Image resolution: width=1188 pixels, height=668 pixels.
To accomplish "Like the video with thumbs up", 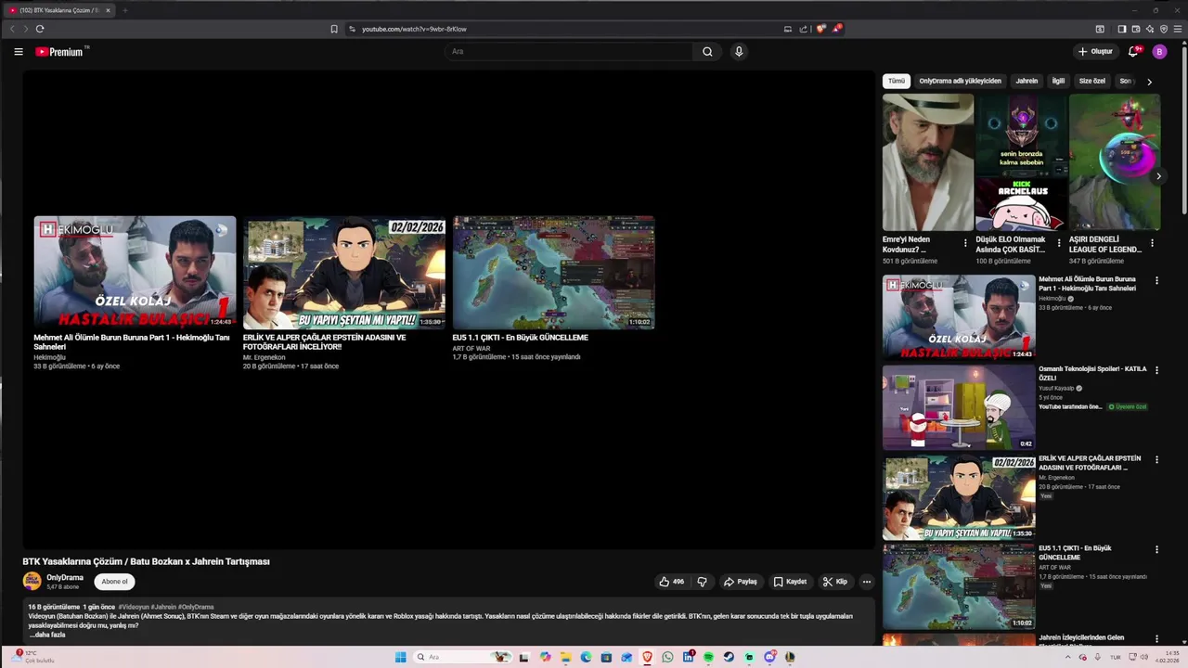I will tap(671, 582).
